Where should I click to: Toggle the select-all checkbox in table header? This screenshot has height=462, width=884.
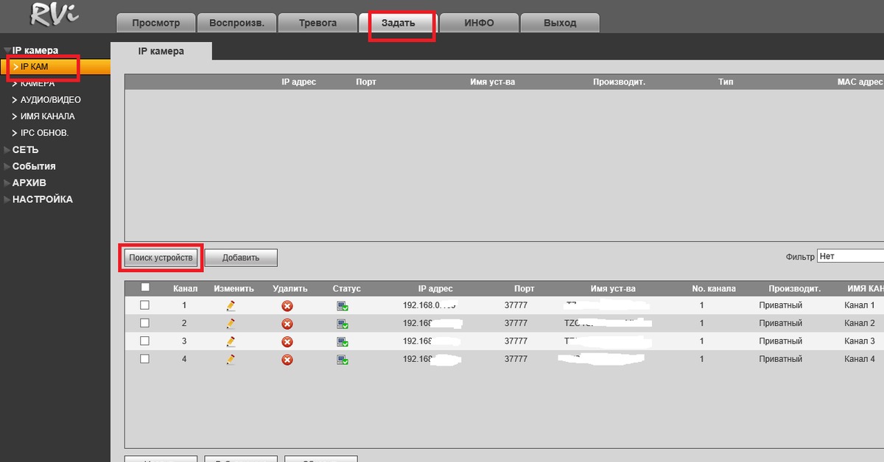click(x=145, y=288)
